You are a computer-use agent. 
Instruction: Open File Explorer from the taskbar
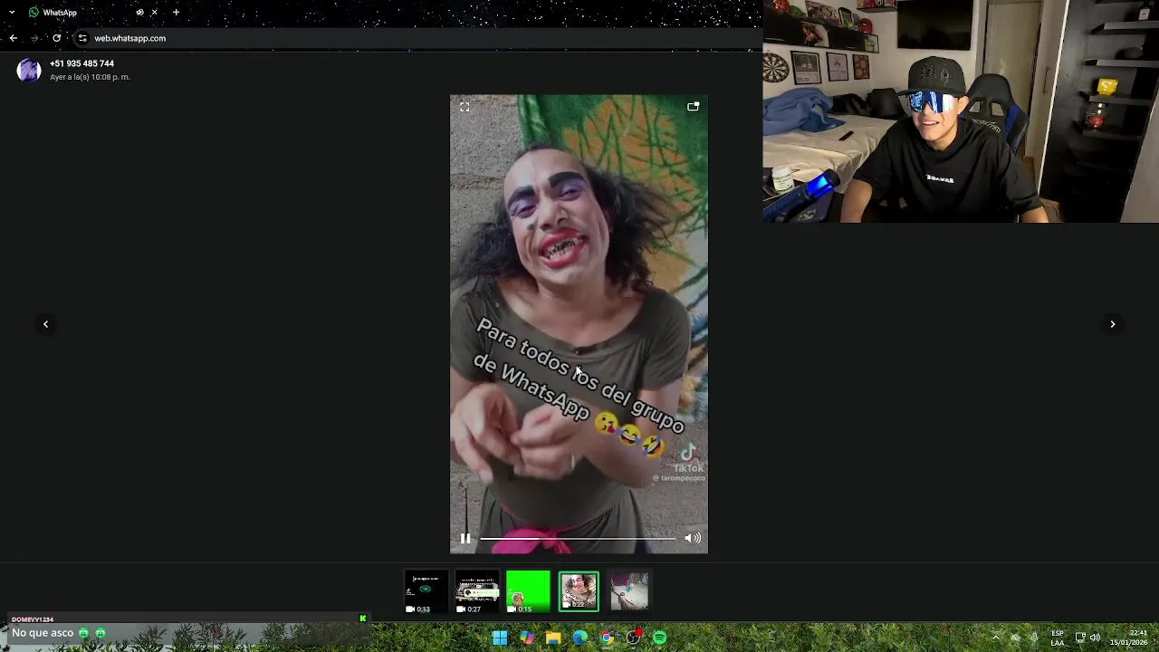[x=553, y=638]
